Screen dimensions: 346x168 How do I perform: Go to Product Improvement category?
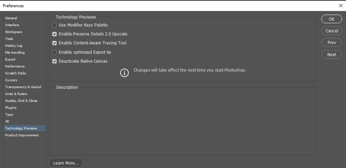pyautogui.click(x=22, y=135)
